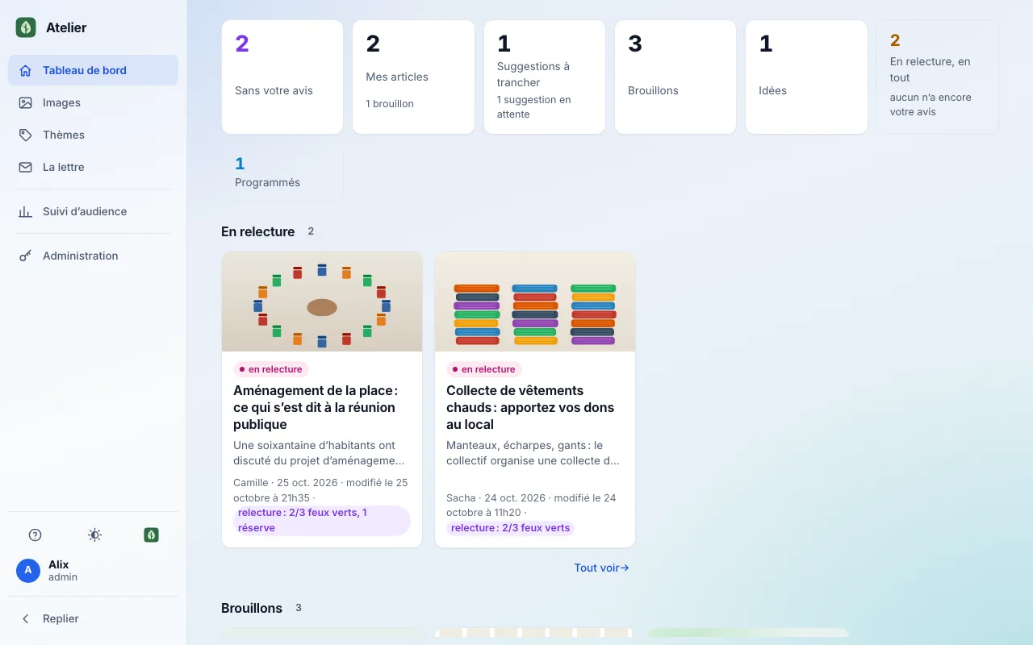The image size is (1033, 645).
Task: Click the tag icon beside Thèmes
Action: pyautogui.click(x=26, y=135)
